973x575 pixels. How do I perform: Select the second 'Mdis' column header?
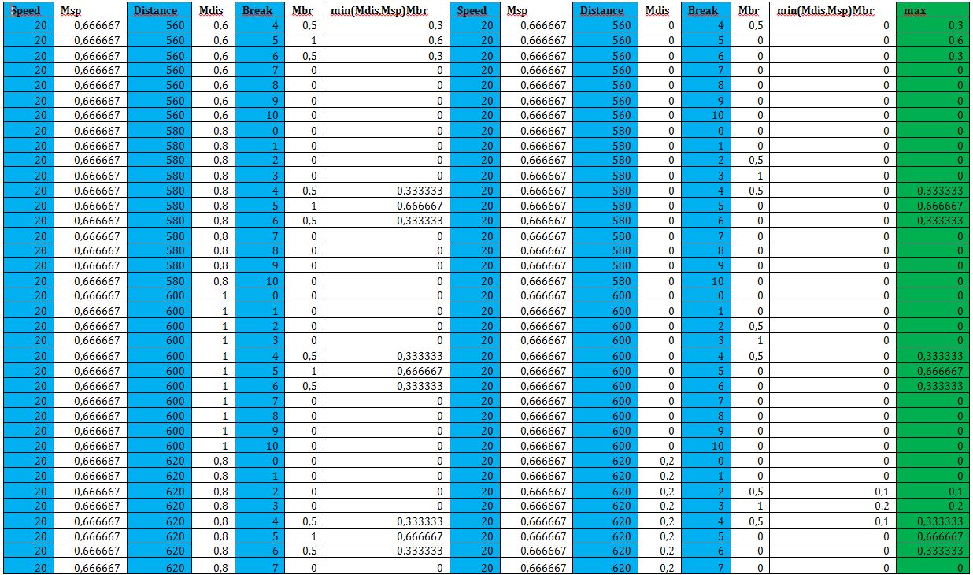click(x=660, y=10)
